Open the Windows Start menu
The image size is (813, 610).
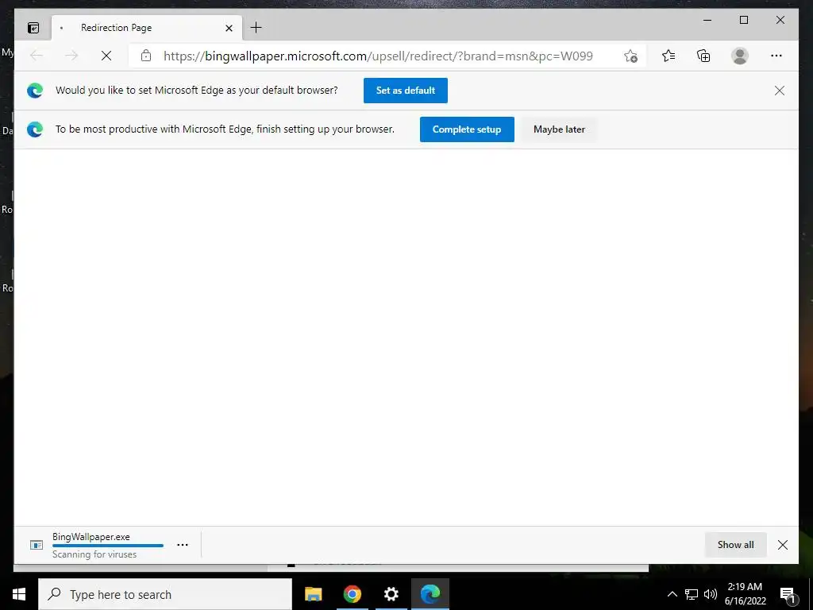19,594
